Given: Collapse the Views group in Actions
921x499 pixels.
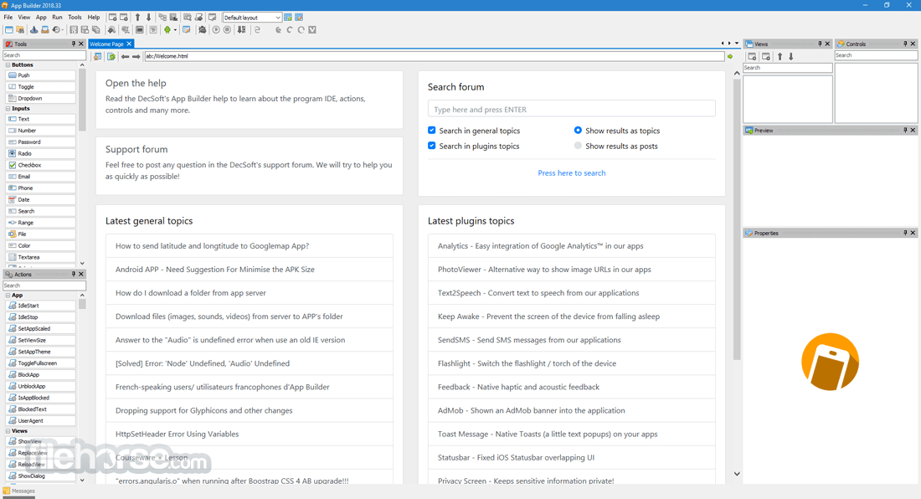Looking at the screenshot, I should [x=8, y=431].
